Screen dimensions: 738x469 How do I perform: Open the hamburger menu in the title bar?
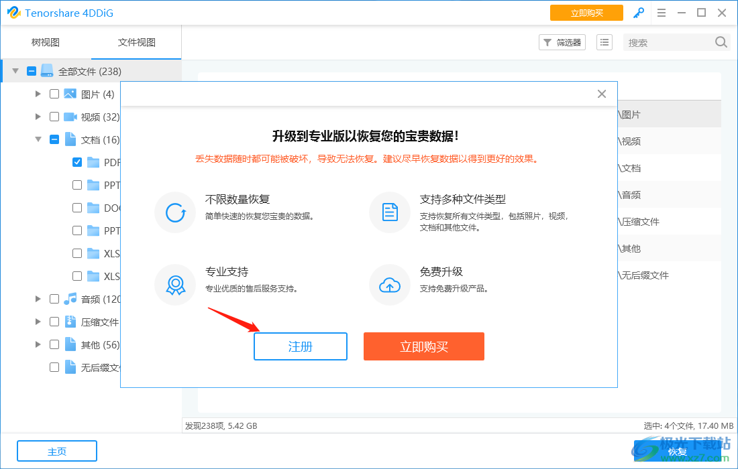(x=662, y=13)
